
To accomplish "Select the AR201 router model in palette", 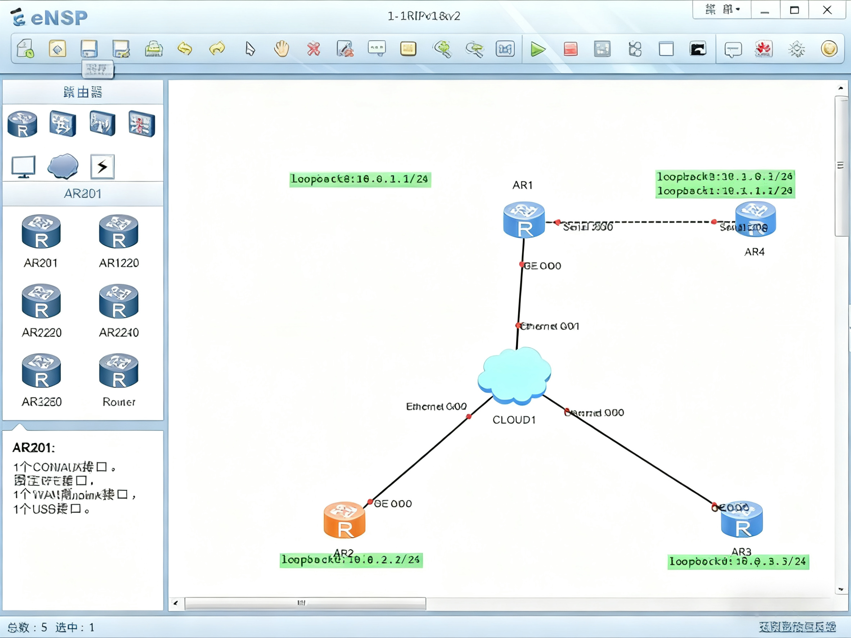I will point(41,231).
